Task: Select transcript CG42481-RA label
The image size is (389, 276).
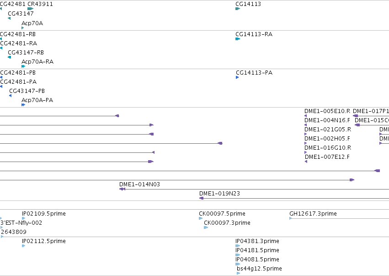Action: coord(19,43)
